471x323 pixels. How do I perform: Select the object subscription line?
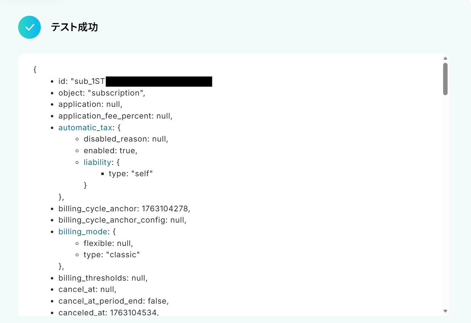point(102,93)
